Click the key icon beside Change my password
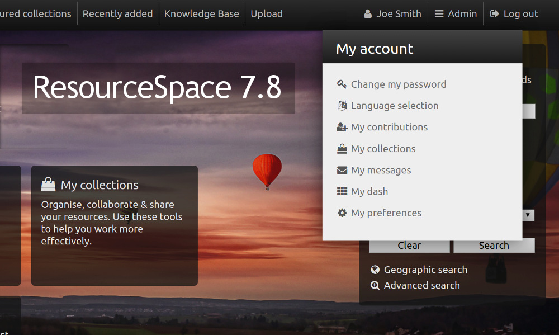Viewport: 559px width, 335px height. coord(342,84)
